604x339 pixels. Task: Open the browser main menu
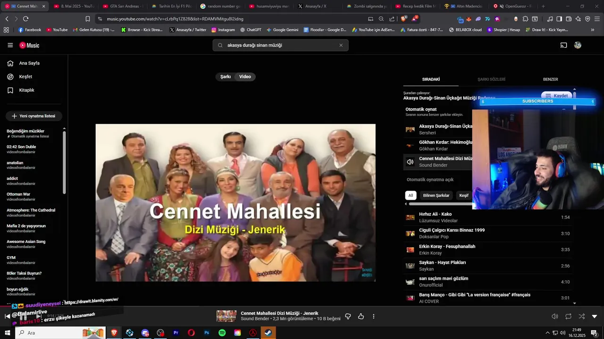pos(597,19)
